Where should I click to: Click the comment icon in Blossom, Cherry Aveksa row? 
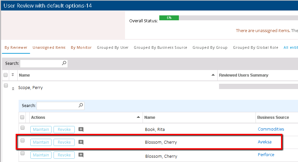coord(81,142)
